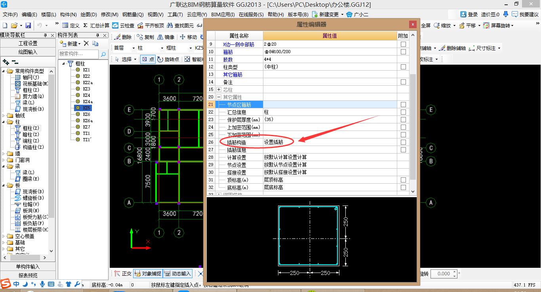This screenshot has height=292, width=541.
Task: Click 工程设置 navigation button
Action: [28, 43]
